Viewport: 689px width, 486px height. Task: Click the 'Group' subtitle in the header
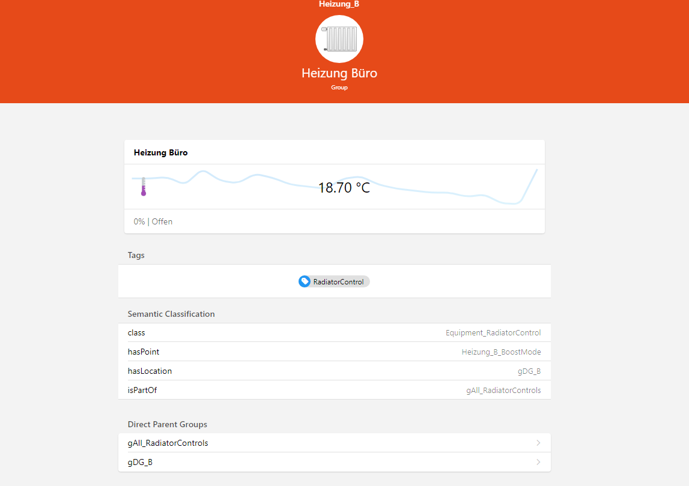pos(339,88)
